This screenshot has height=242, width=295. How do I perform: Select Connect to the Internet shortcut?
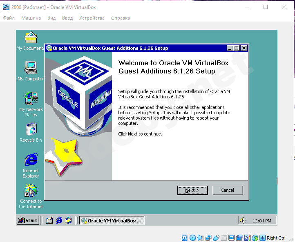pyautogui.click(x=31, y=196)
